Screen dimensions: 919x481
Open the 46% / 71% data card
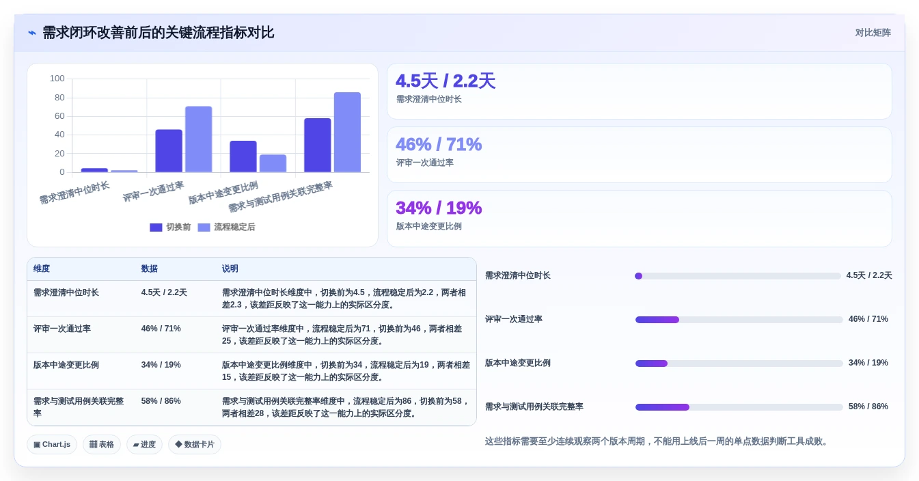click(x=639, y=154)
